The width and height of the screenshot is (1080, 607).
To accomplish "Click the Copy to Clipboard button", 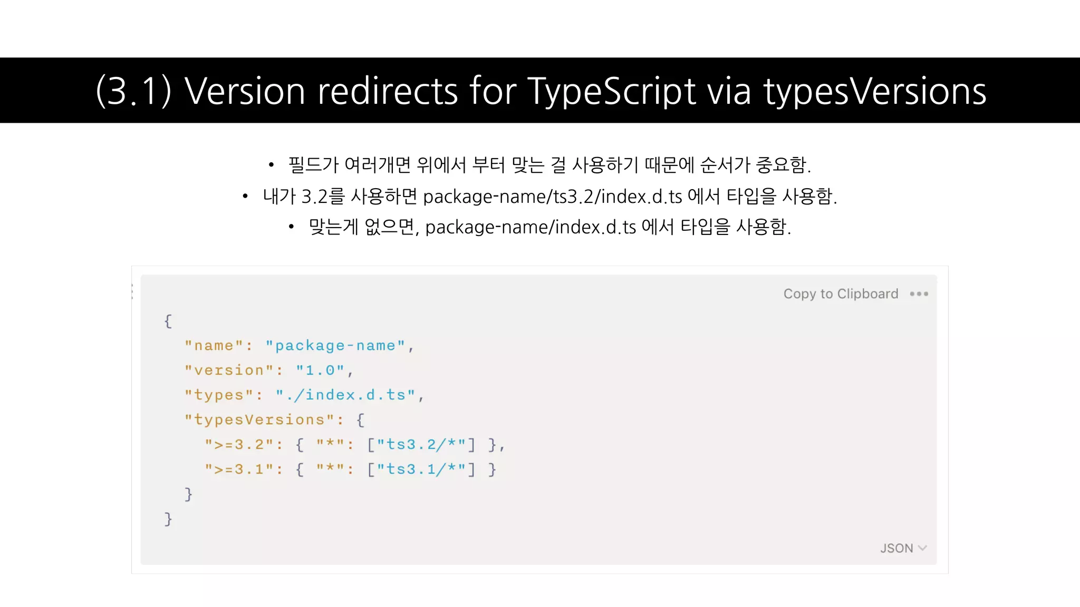I will click(840, 294).
